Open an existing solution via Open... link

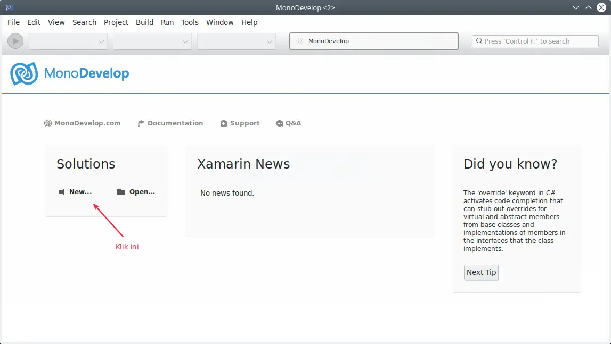click(x=141, y=191)
